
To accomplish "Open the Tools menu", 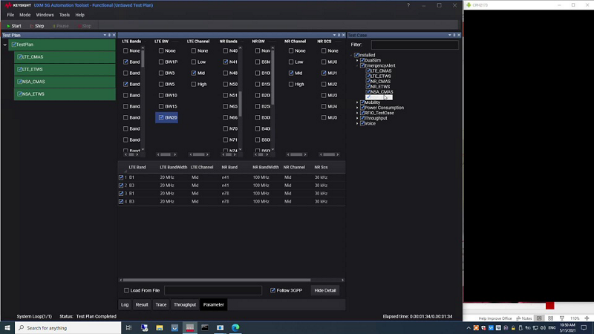I will click(x=65, y=15).
